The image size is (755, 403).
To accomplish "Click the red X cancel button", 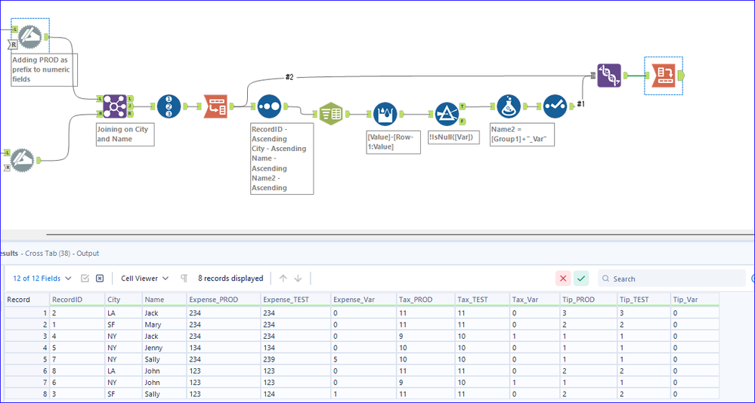I will [x=563, y=278].
